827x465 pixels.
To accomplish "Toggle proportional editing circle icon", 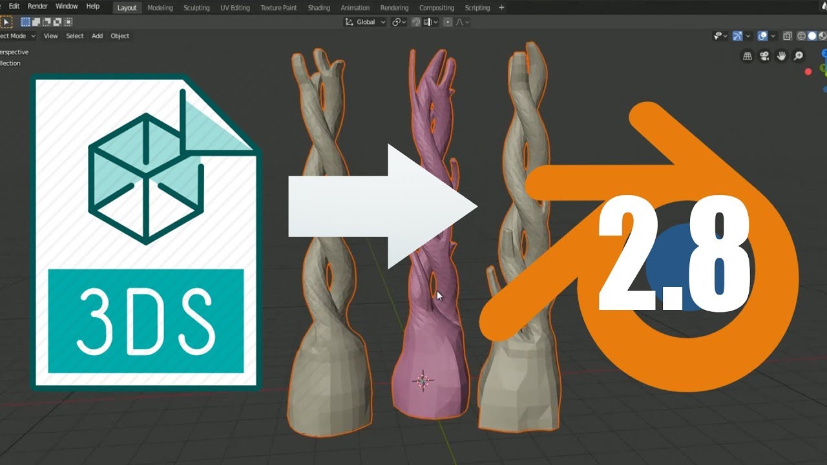I will 448,22.
